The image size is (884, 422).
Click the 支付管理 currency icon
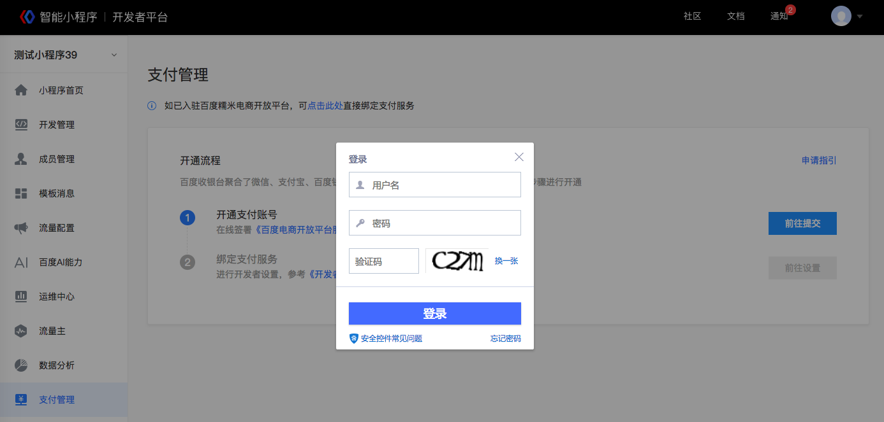22,399
